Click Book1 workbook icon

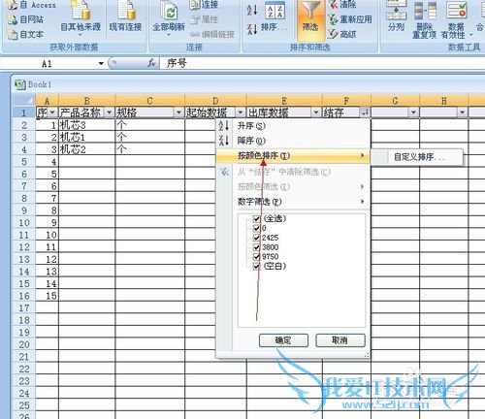tap(20, 84)
